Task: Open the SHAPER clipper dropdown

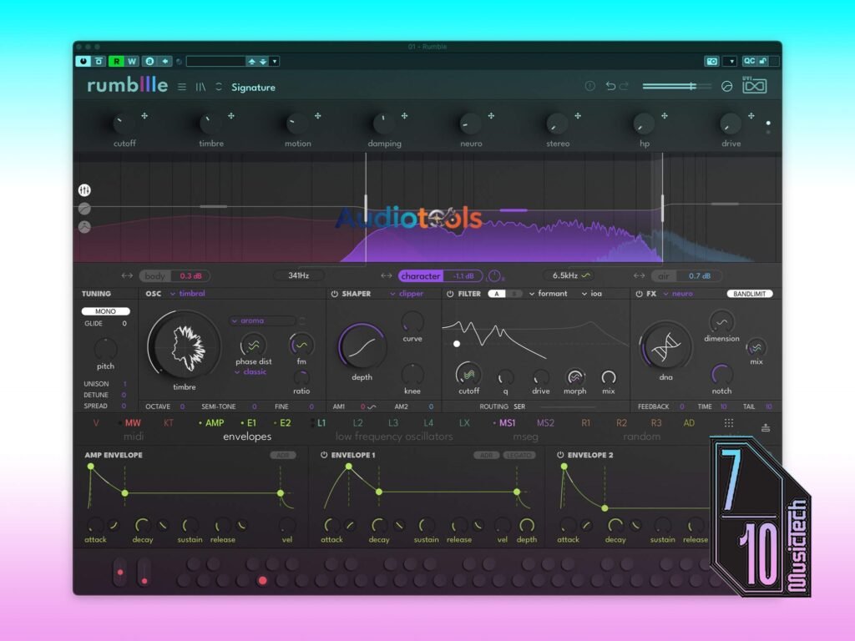Action: click(407, 294)
